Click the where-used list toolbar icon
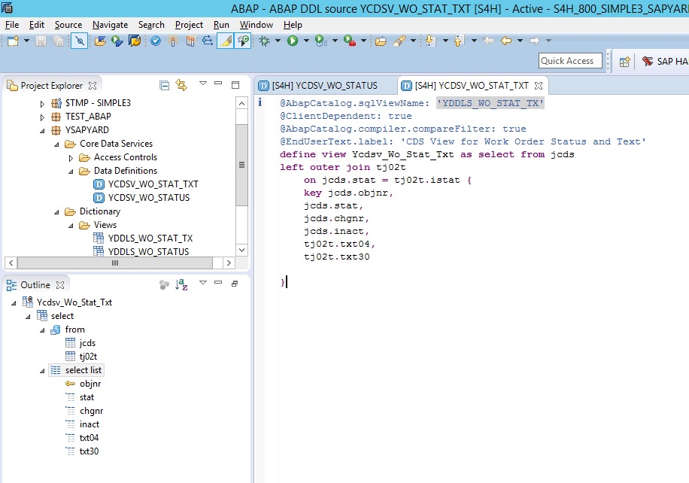689x483 pixels. [208, 41]
